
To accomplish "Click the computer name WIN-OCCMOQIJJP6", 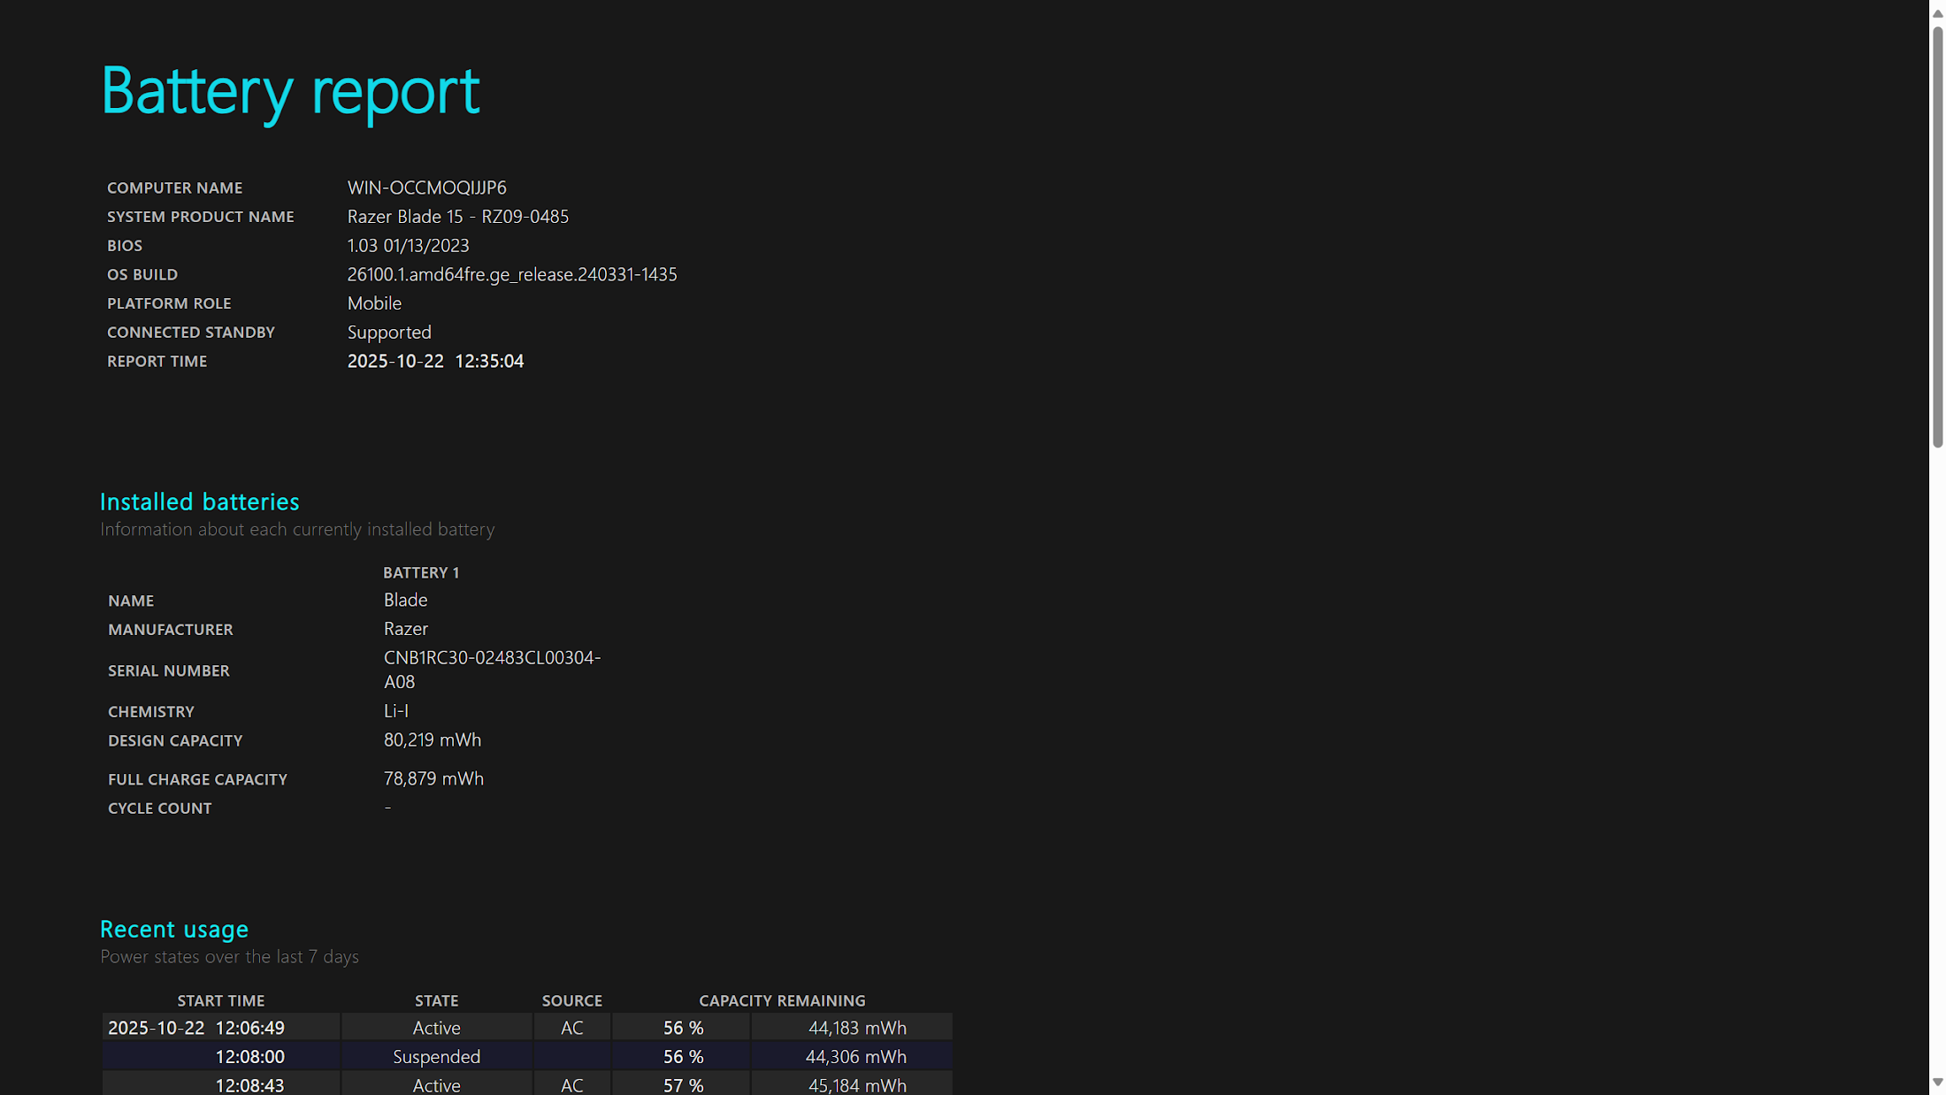I will (x=426, y=188).
